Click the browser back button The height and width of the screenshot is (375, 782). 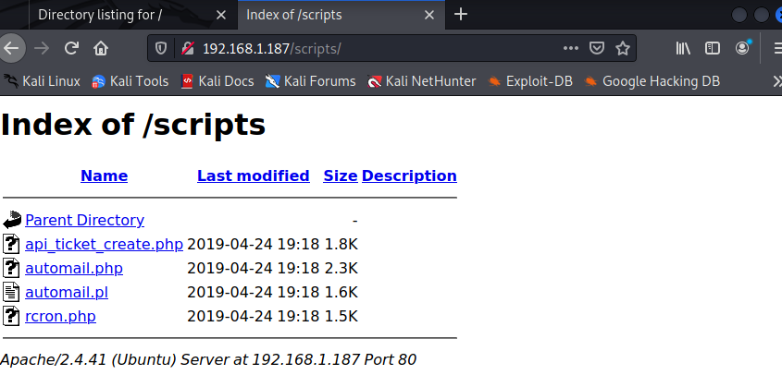[x=12, y=48]
